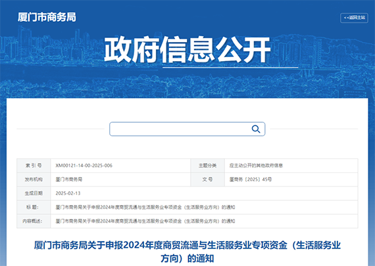The image size is (375, 266).
Task: Click the 厦门市商务局 site logo title
Action: pyautogui.click(x=47, y=17)
